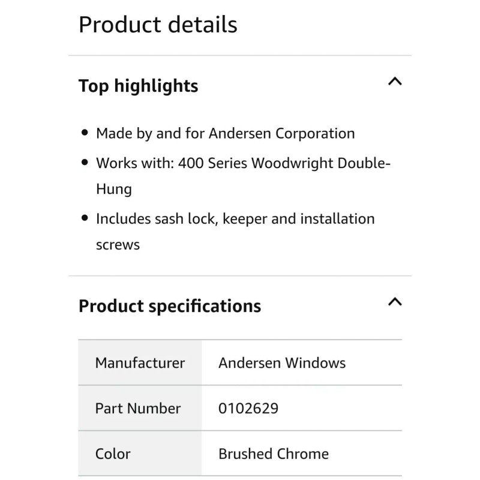Select the Top highlights heading text
Image resolution: width=480 pixels, height=480 pixels.
138,86
